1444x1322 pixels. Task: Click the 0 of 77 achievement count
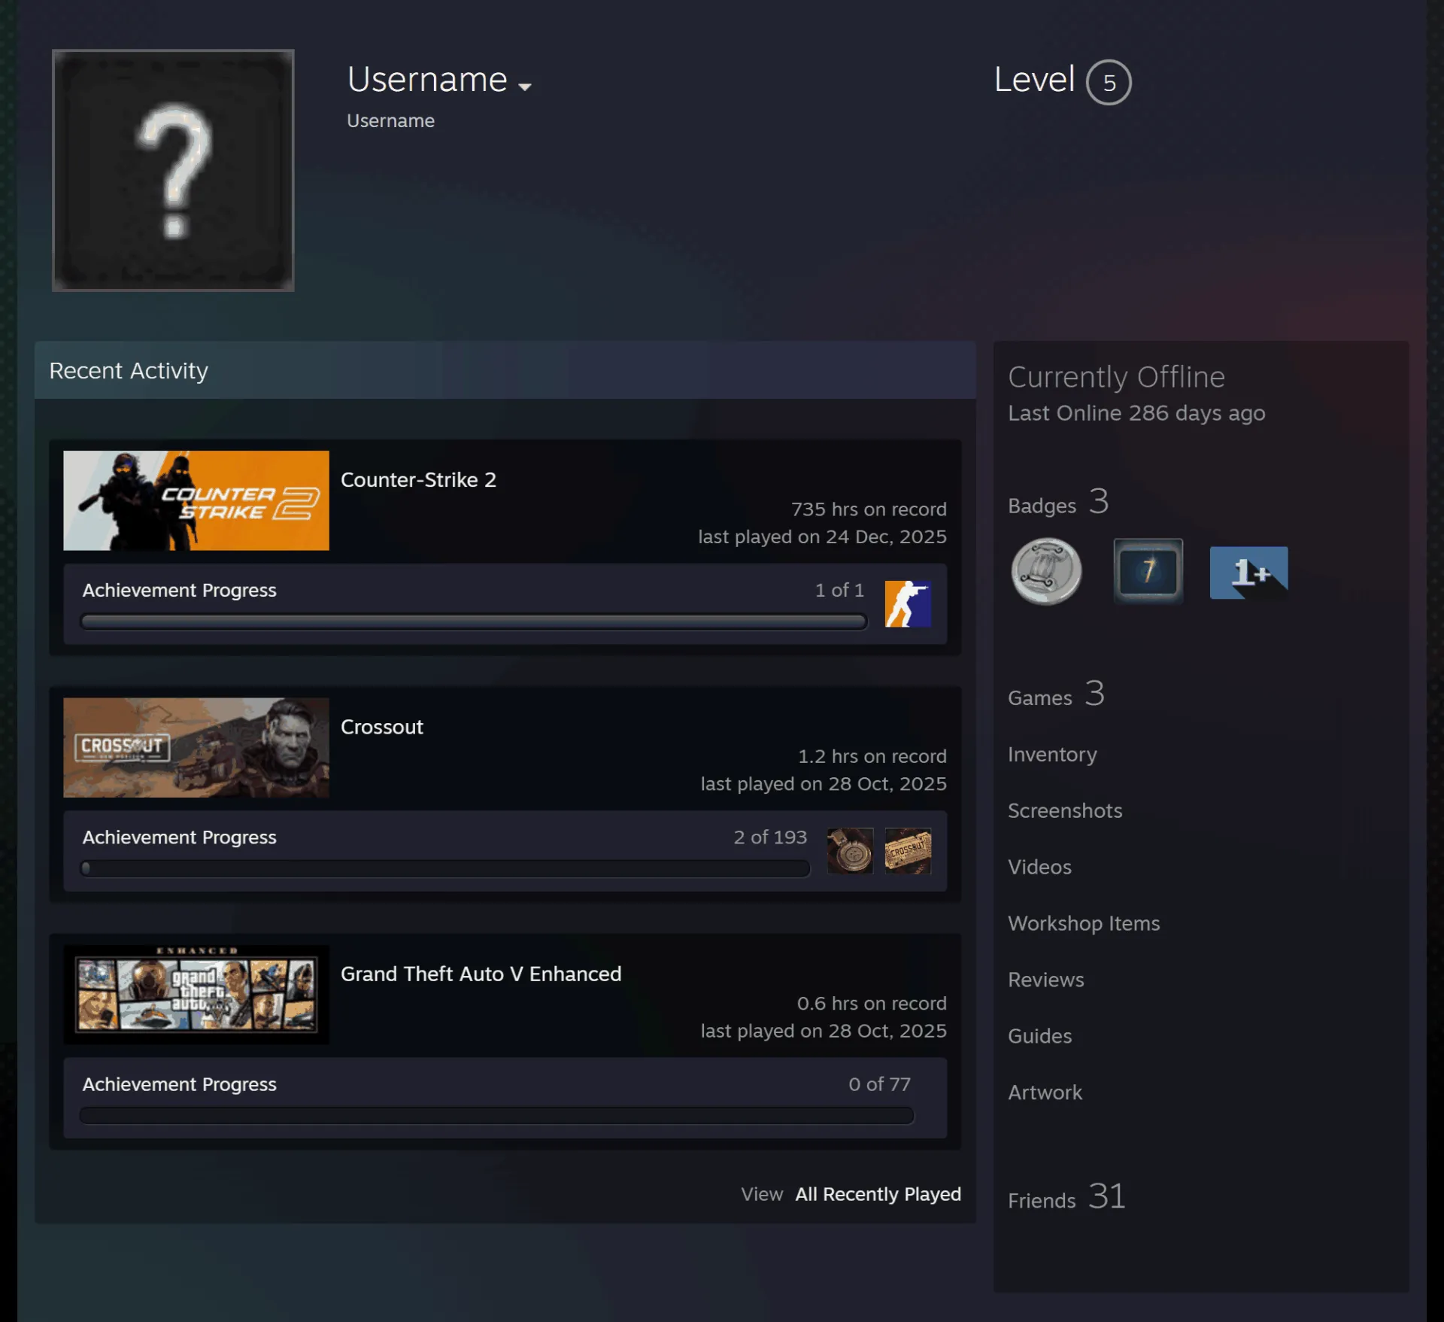[879, 1084]
